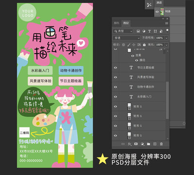Click the 填充 100% value field
Image resolution: width=194 pixels, height=175 pixels.
(160, 45)
